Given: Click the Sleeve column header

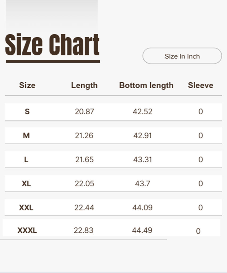Looking at the screenshot, I should coord(200,85).
